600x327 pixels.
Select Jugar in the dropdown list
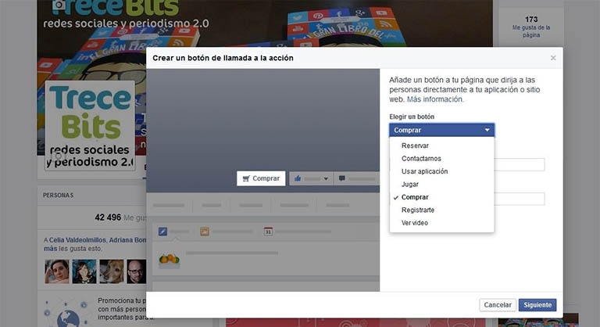(x=410, y=185)
